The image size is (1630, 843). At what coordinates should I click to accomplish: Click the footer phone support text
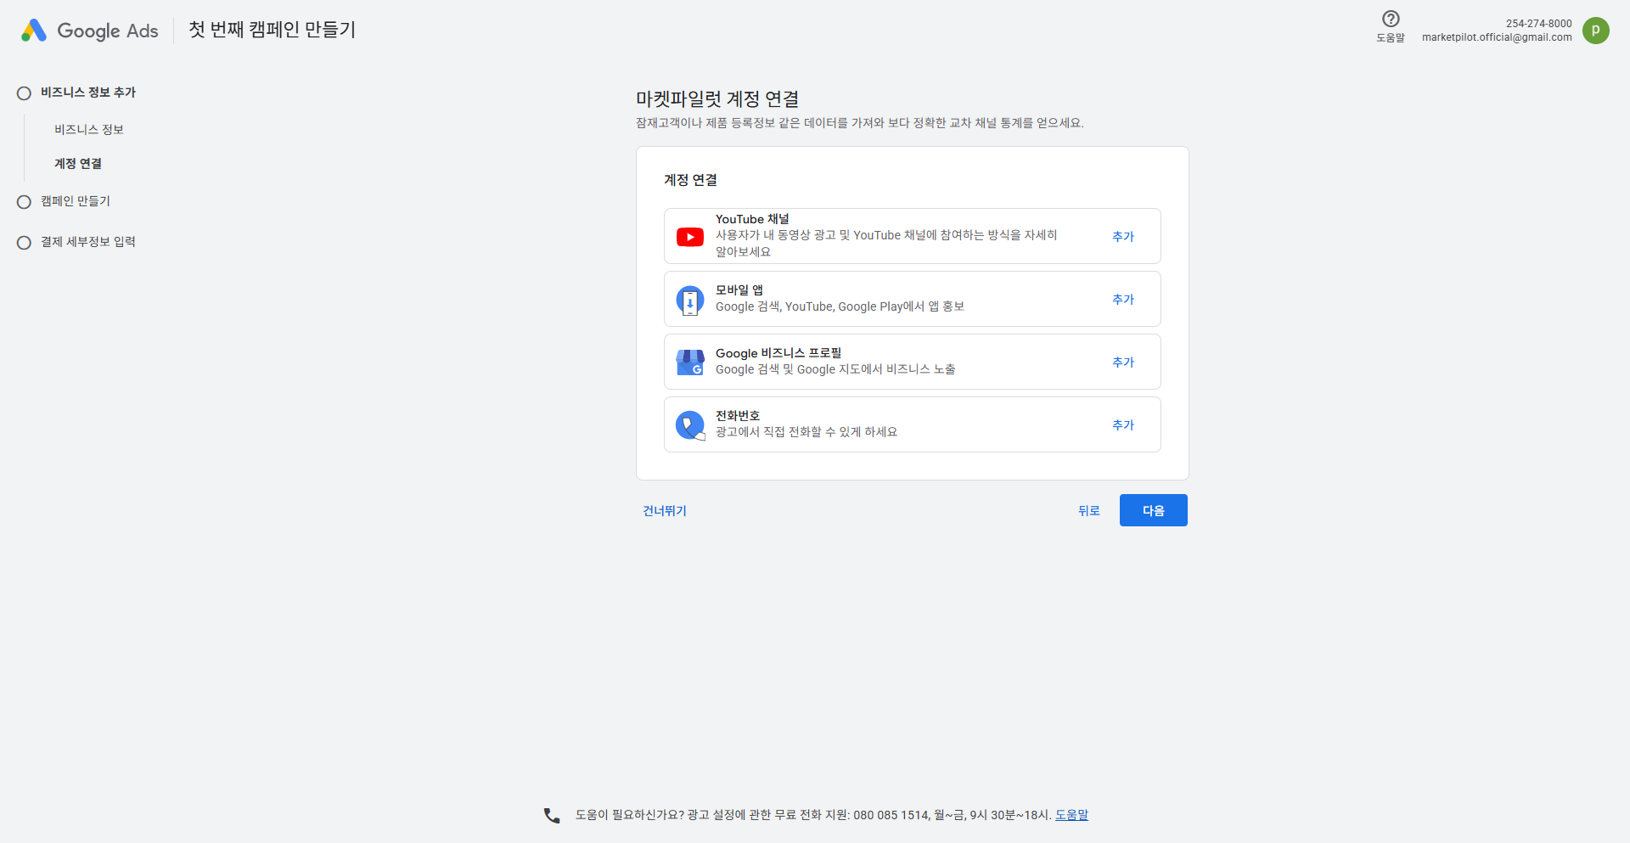click(813, 815)
